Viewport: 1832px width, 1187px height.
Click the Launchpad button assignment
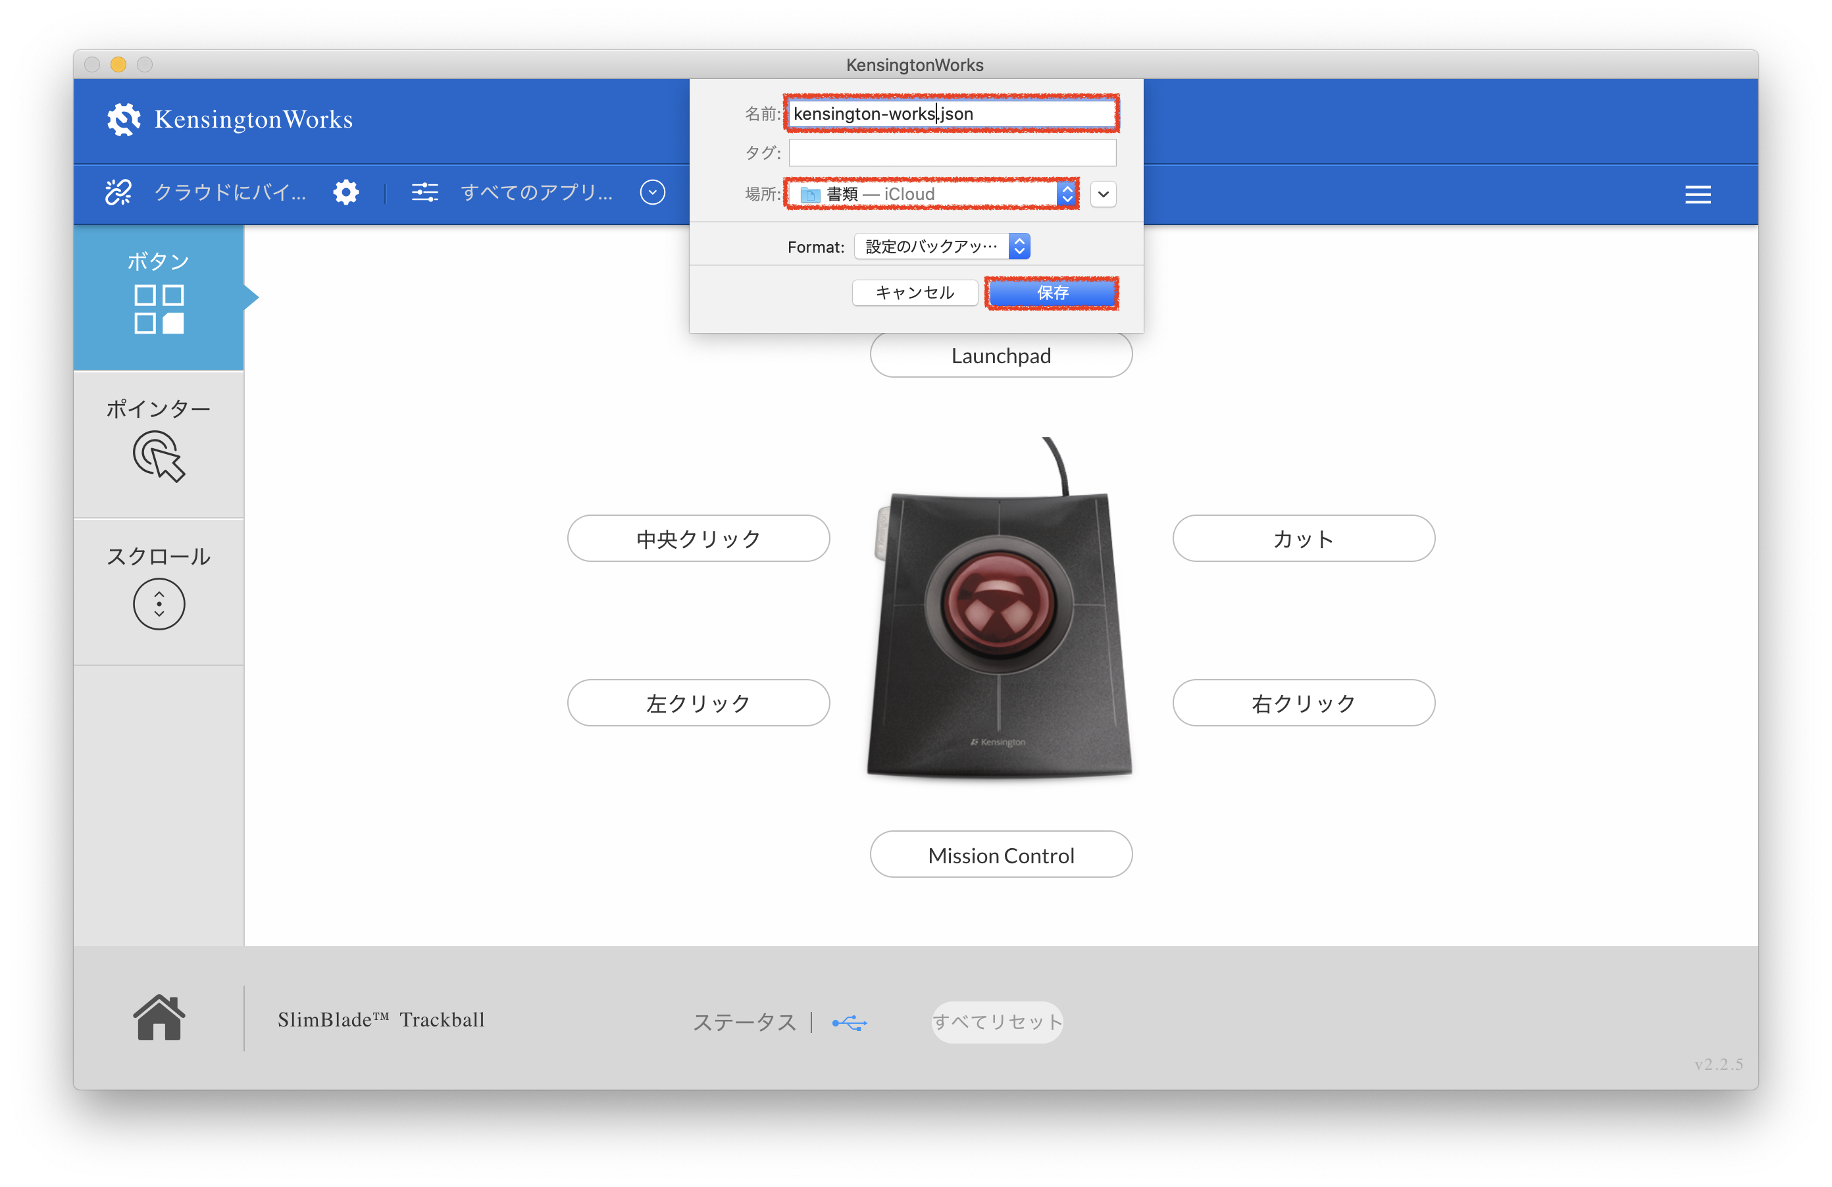[1001, 355]
